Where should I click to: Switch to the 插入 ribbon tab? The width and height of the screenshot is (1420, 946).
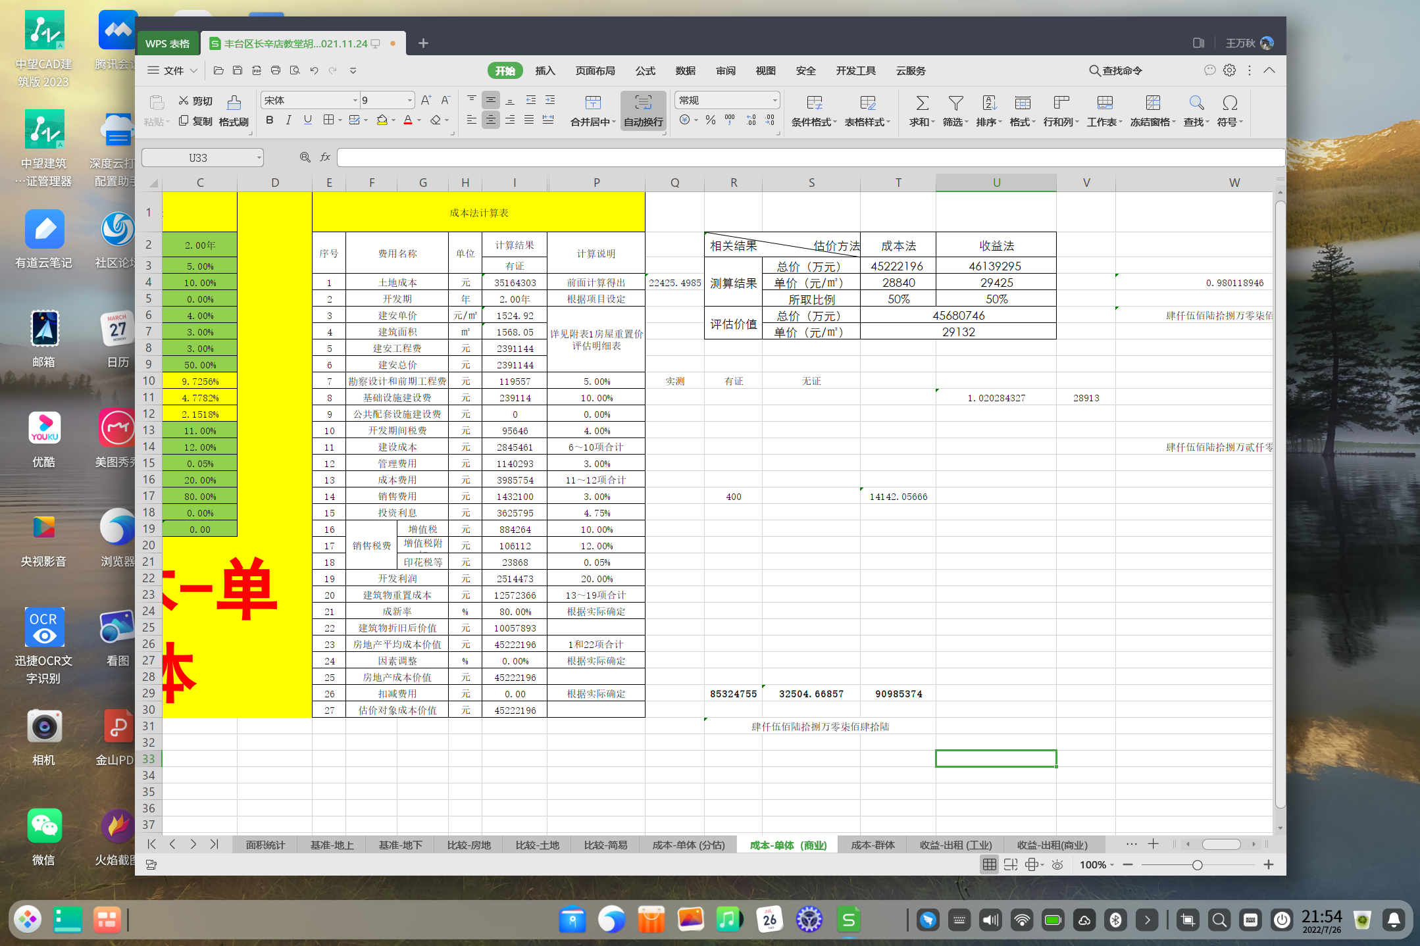coord(545,70)
